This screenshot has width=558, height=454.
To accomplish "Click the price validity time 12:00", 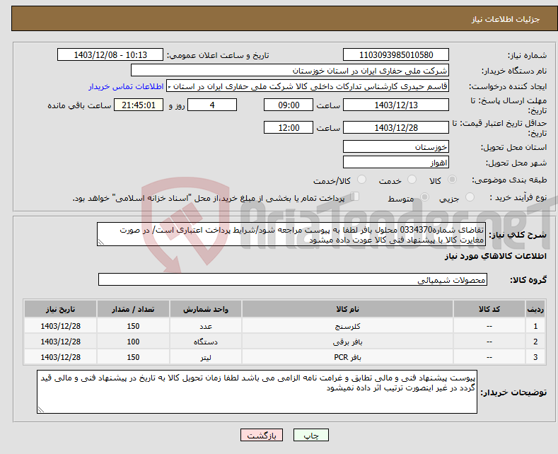I will (x=289, y=127).
